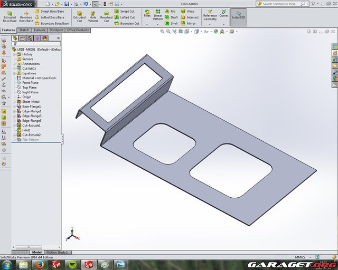Open the Evaluate tab
The width and height of the screenshot is (338, 270).
[x=40, y=30]
